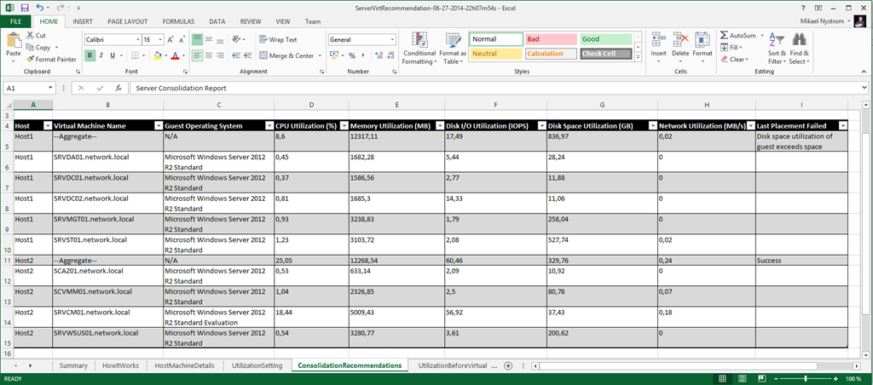The width and height of the screenshot is (873, 385).
Task: Click the AutoSum sigma icon
Action: click(724, 36)
